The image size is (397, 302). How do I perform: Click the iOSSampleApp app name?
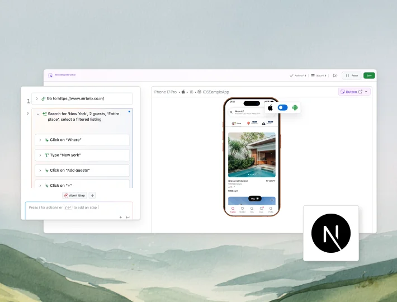coord(215,92)
